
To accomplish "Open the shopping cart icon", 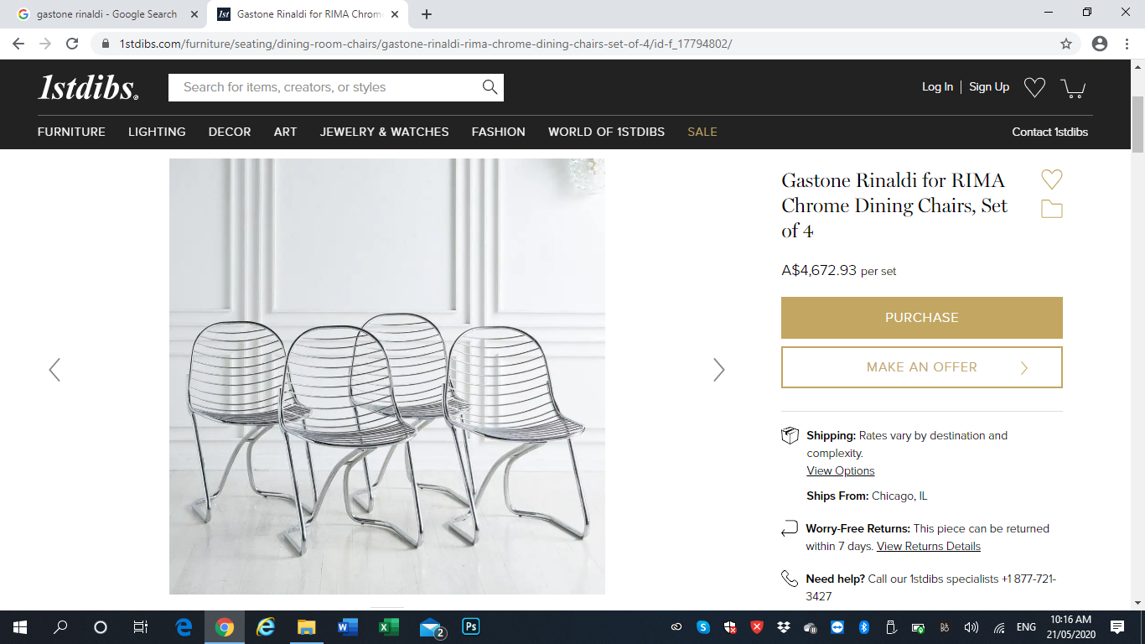I will pyautogui.click(x=1072, y=87).
